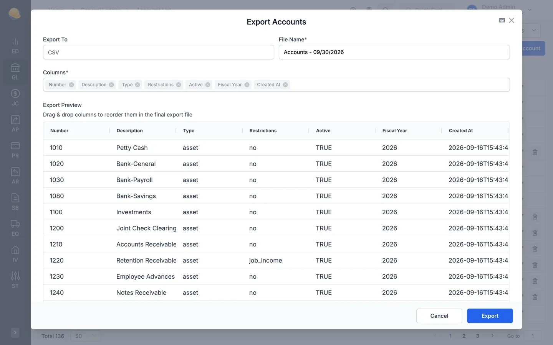Image resolution: width=553 pixels, height=345 pixels.
Task: Open the ED module in sidebar
Action: [x=15, y=46]
